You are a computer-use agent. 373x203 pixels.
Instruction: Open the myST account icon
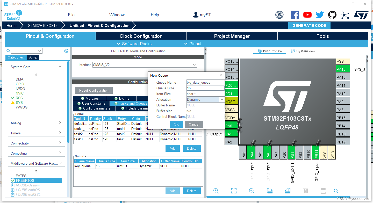coord(196,15)
